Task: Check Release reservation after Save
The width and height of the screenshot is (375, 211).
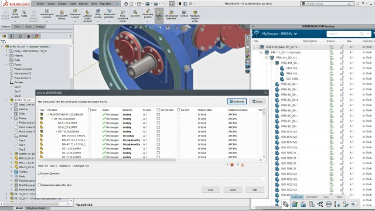Action: pos(39,185)
